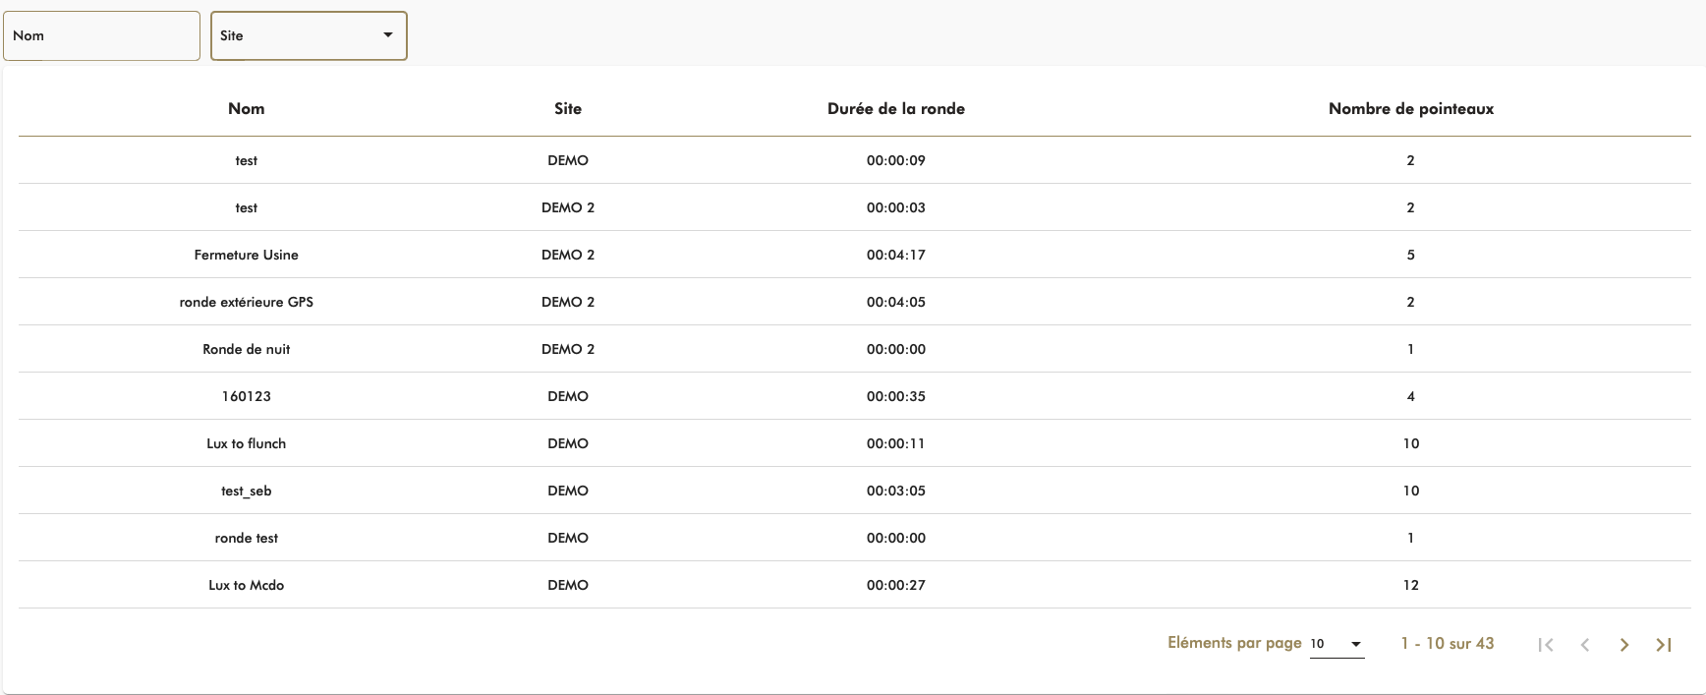The height and width of the screenshot is (695, 1706).
Task: Expand the items per page selector
Action: [1336, 644]
